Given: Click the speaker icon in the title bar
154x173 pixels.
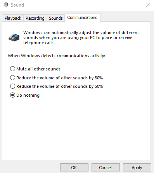Looking at the screenshot, I should pyautogui.click(x=6, y=5).
